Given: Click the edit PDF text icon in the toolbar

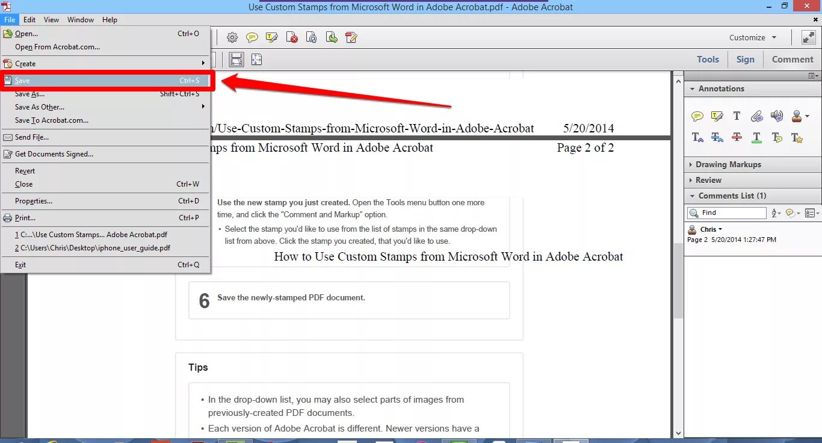Looking at the screenshot, I should coord(351,37).
